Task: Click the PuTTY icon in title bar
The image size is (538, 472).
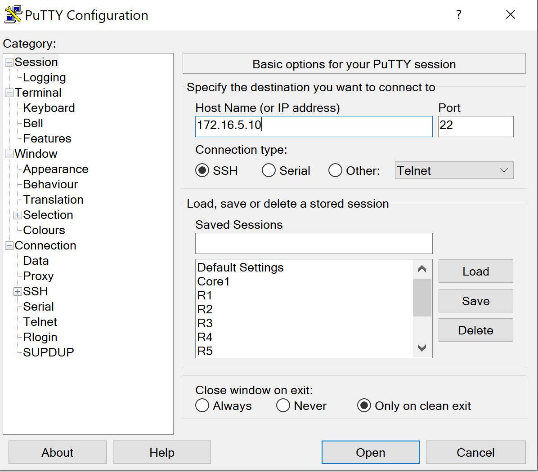Action: pos(13,15)
